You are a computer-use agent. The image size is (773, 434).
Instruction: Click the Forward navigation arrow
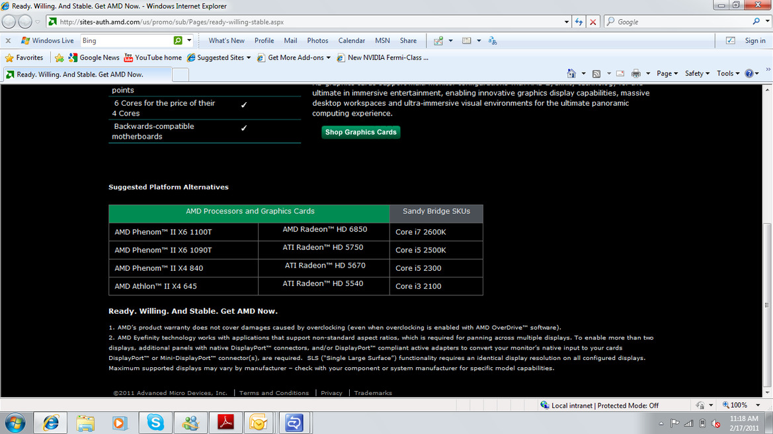pyautogui.click(x=24, y=22)
